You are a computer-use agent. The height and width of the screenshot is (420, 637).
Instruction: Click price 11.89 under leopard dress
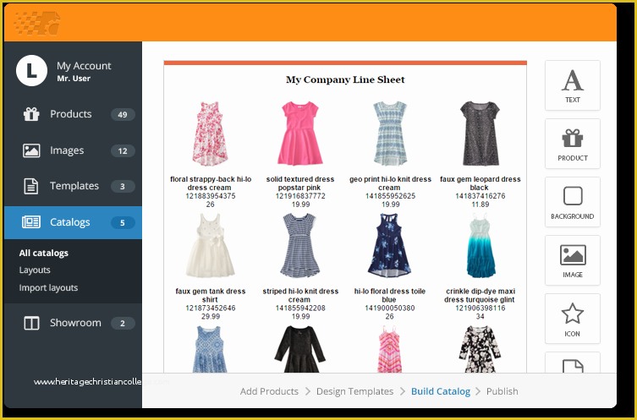point(480,205)
